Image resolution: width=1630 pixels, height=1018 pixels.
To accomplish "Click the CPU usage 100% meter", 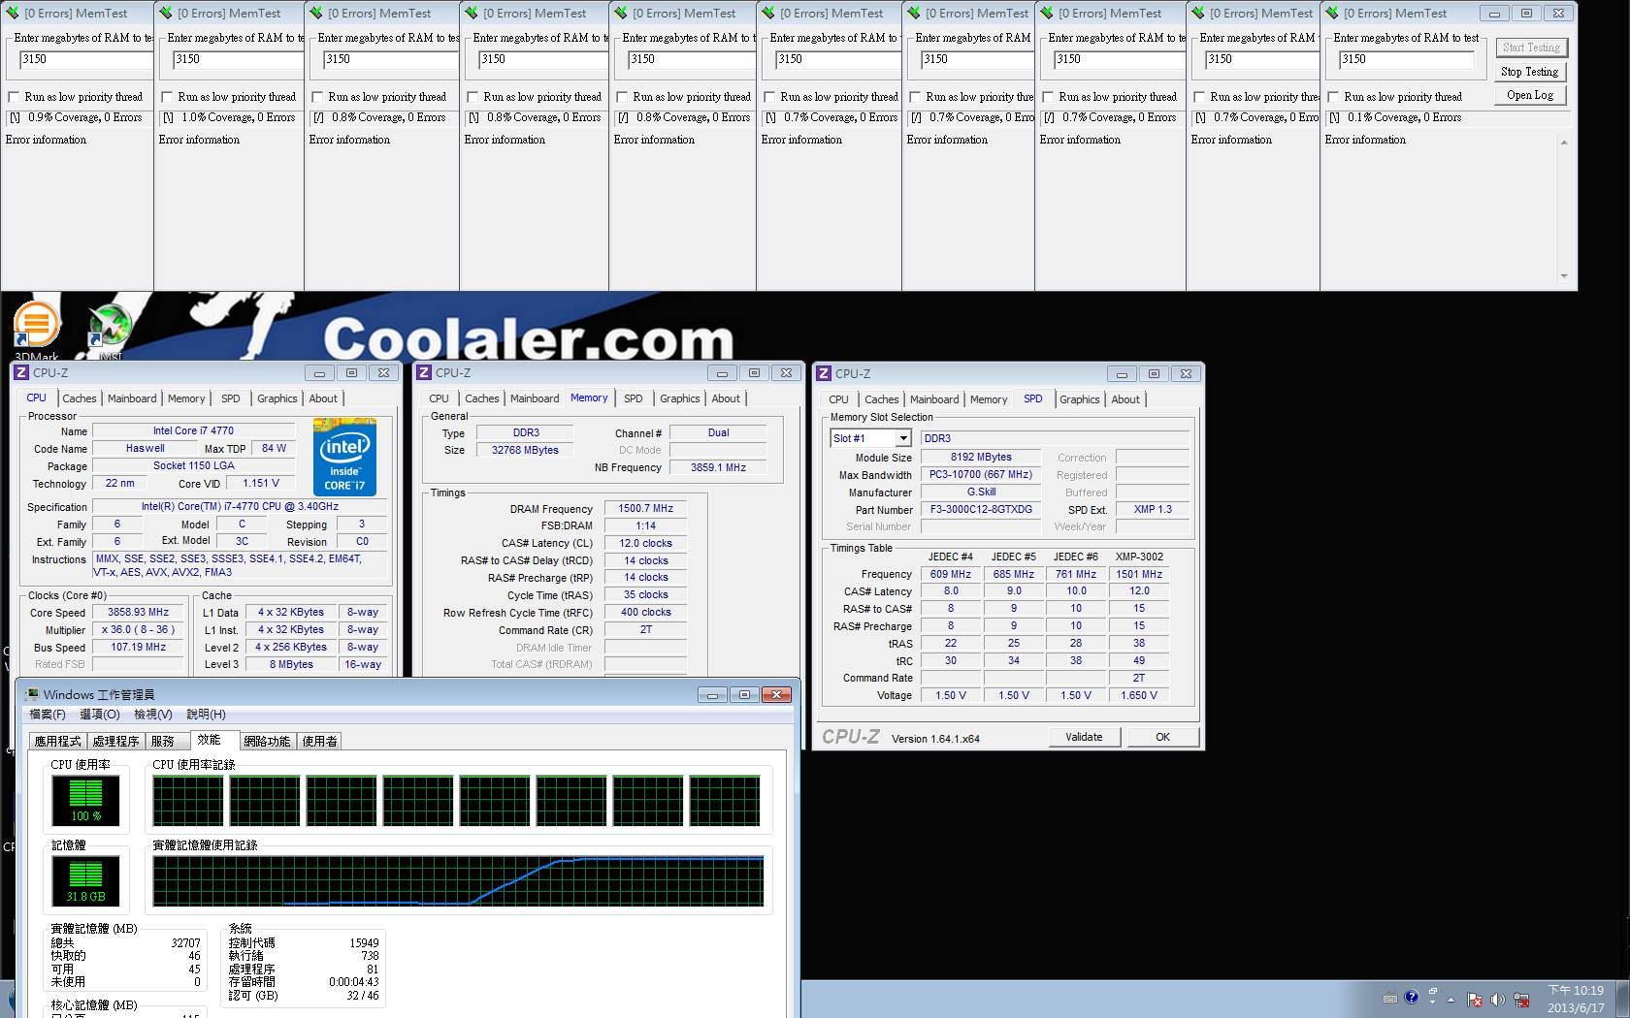I will tap(85, 800).
